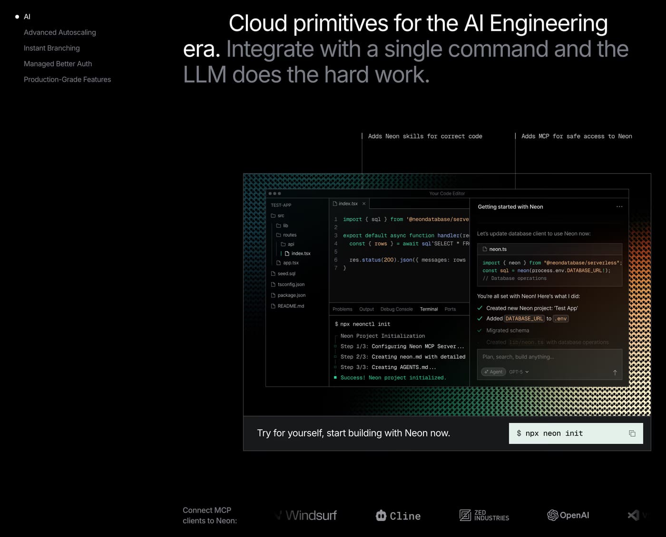Click the 'Migrated schema' checklist item
Image resolution: width=666 pixels, height=537 pixels.
coord(508,331)
